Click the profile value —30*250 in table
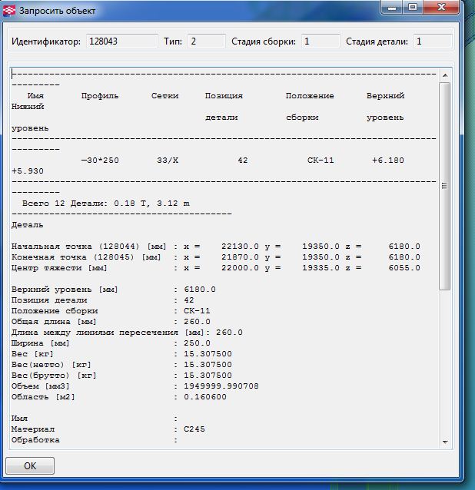 100,161
